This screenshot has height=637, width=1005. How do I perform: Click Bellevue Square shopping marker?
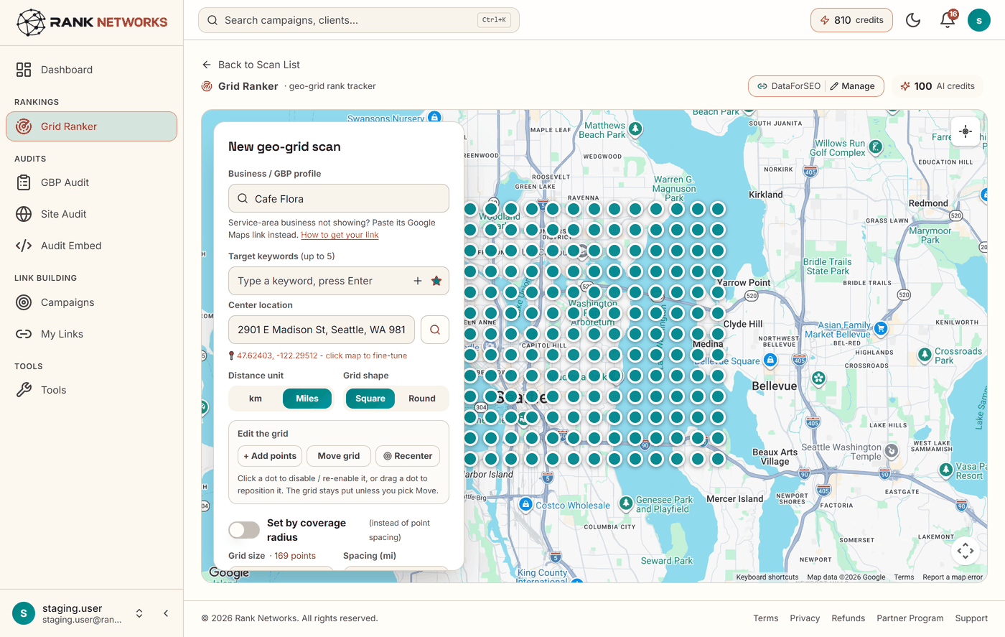pos(770,360)
